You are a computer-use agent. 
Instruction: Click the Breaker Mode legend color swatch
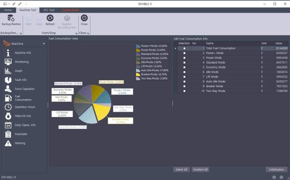138,75
